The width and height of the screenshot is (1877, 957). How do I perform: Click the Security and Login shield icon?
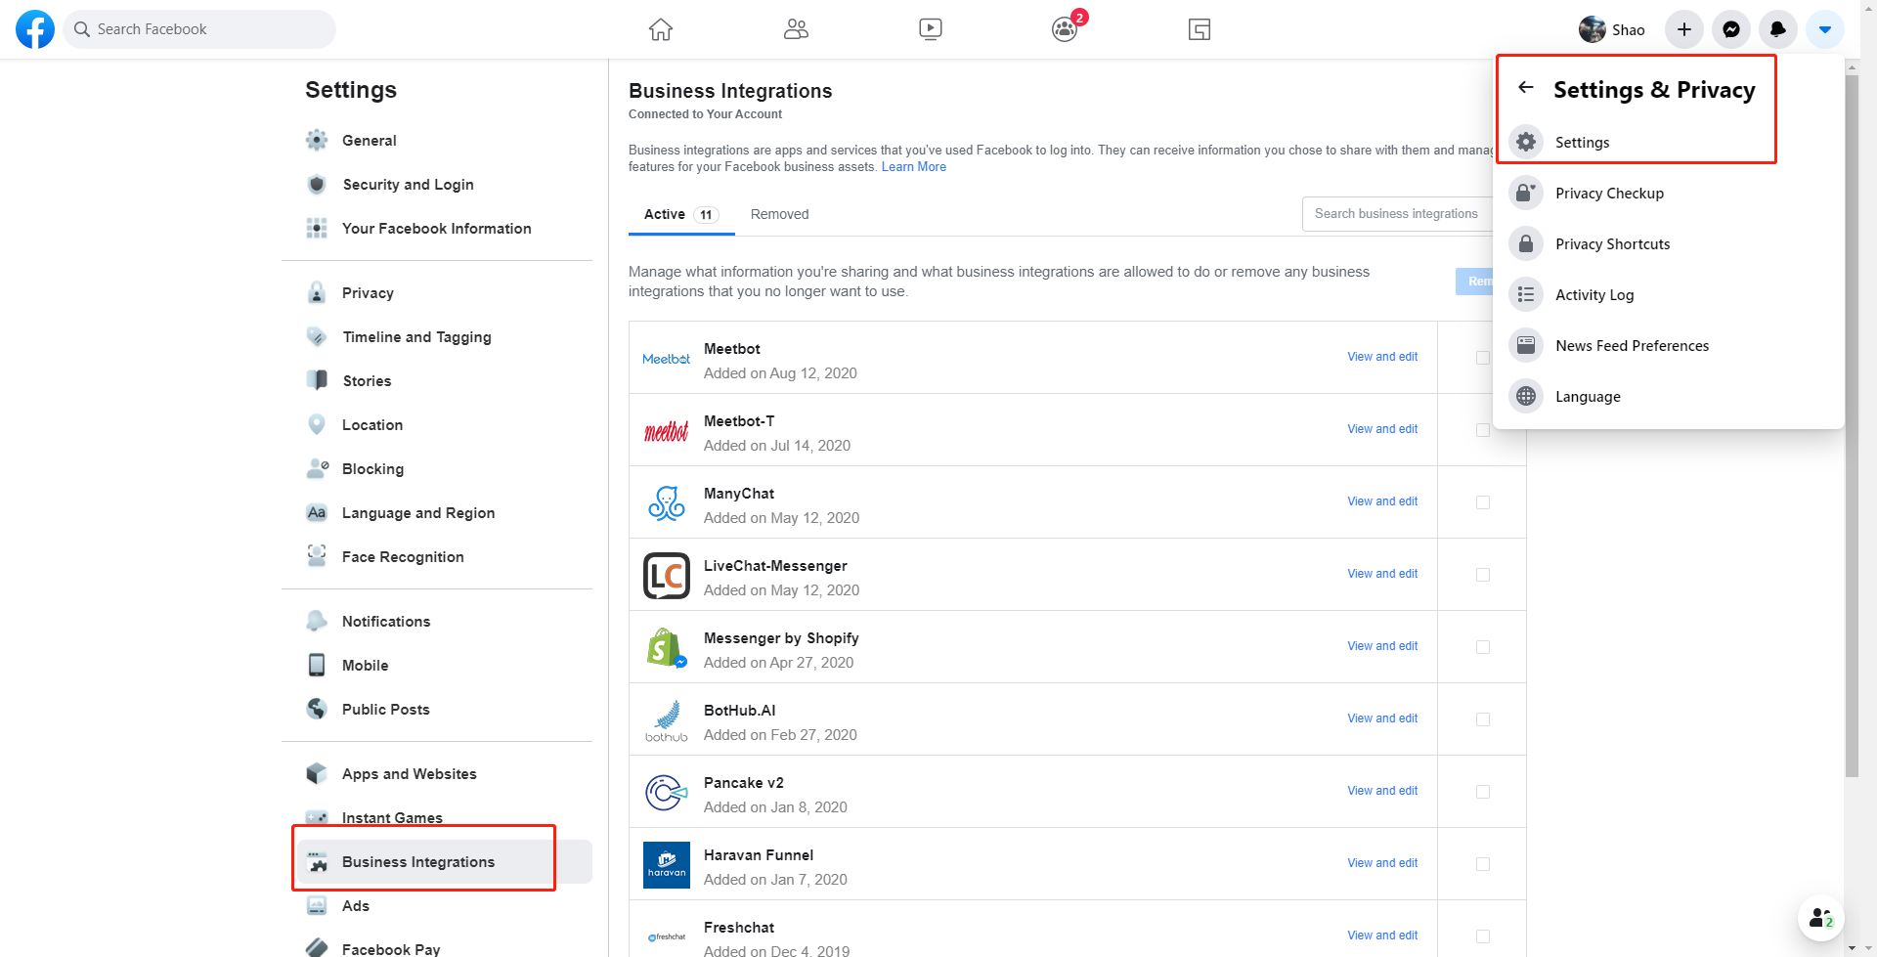pyautogui.click(x=317, y=184)
